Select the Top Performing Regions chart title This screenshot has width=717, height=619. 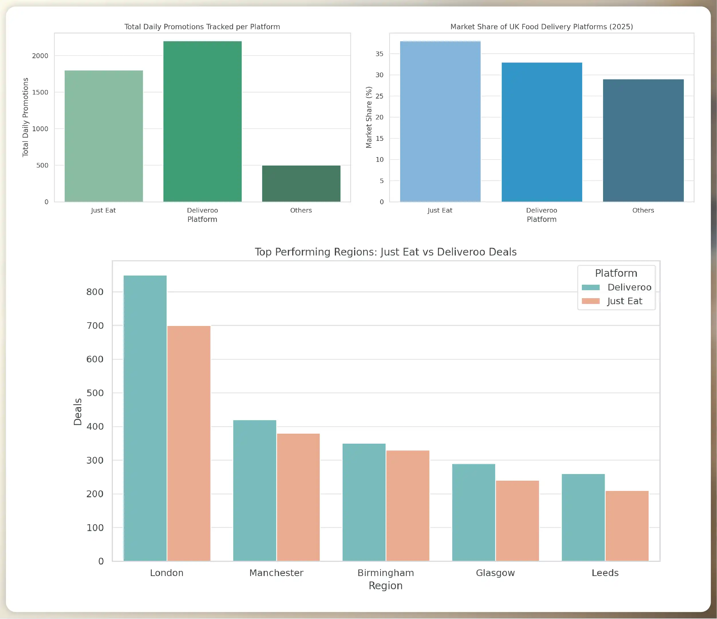point(385,252)
